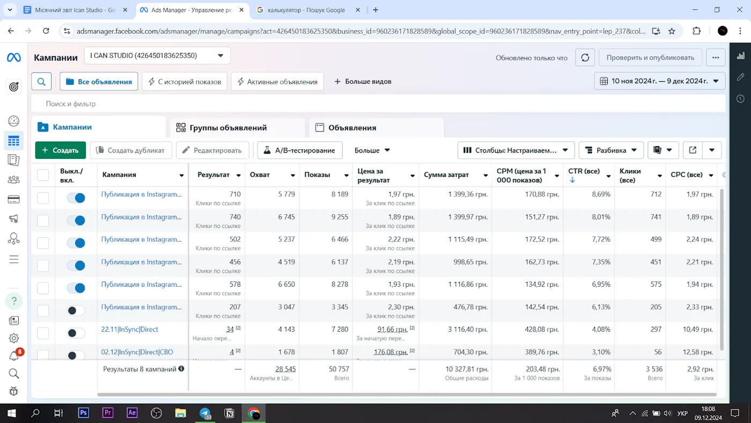Click the Audiences people icon in sidebar
751x423 pixels.
click(x=14, y=180)
